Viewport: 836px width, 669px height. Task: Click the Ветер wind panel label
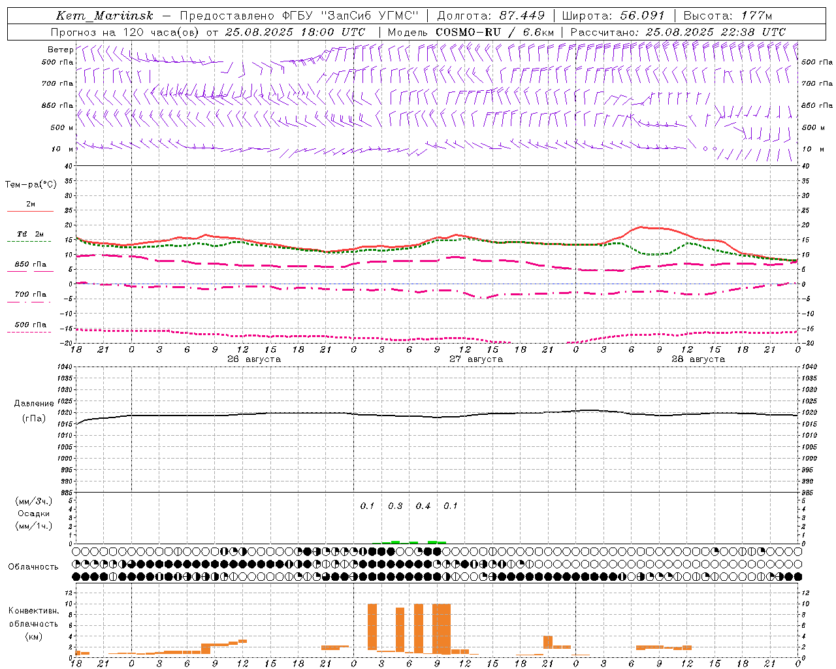point(60,50)
